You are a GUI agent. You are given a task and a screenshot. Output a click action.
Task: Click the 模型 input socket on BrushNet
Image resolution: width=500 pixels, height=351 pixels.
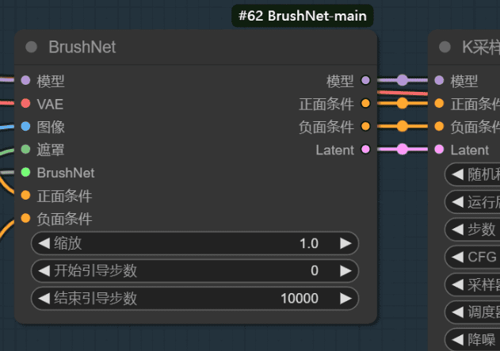[x=25, y=80]
